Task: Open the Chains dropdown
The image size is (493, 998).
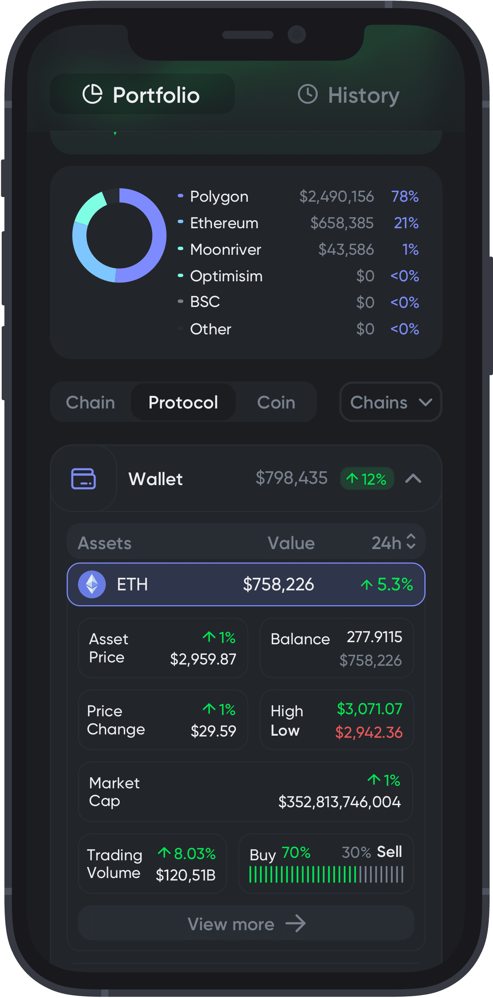Action: 390,402
